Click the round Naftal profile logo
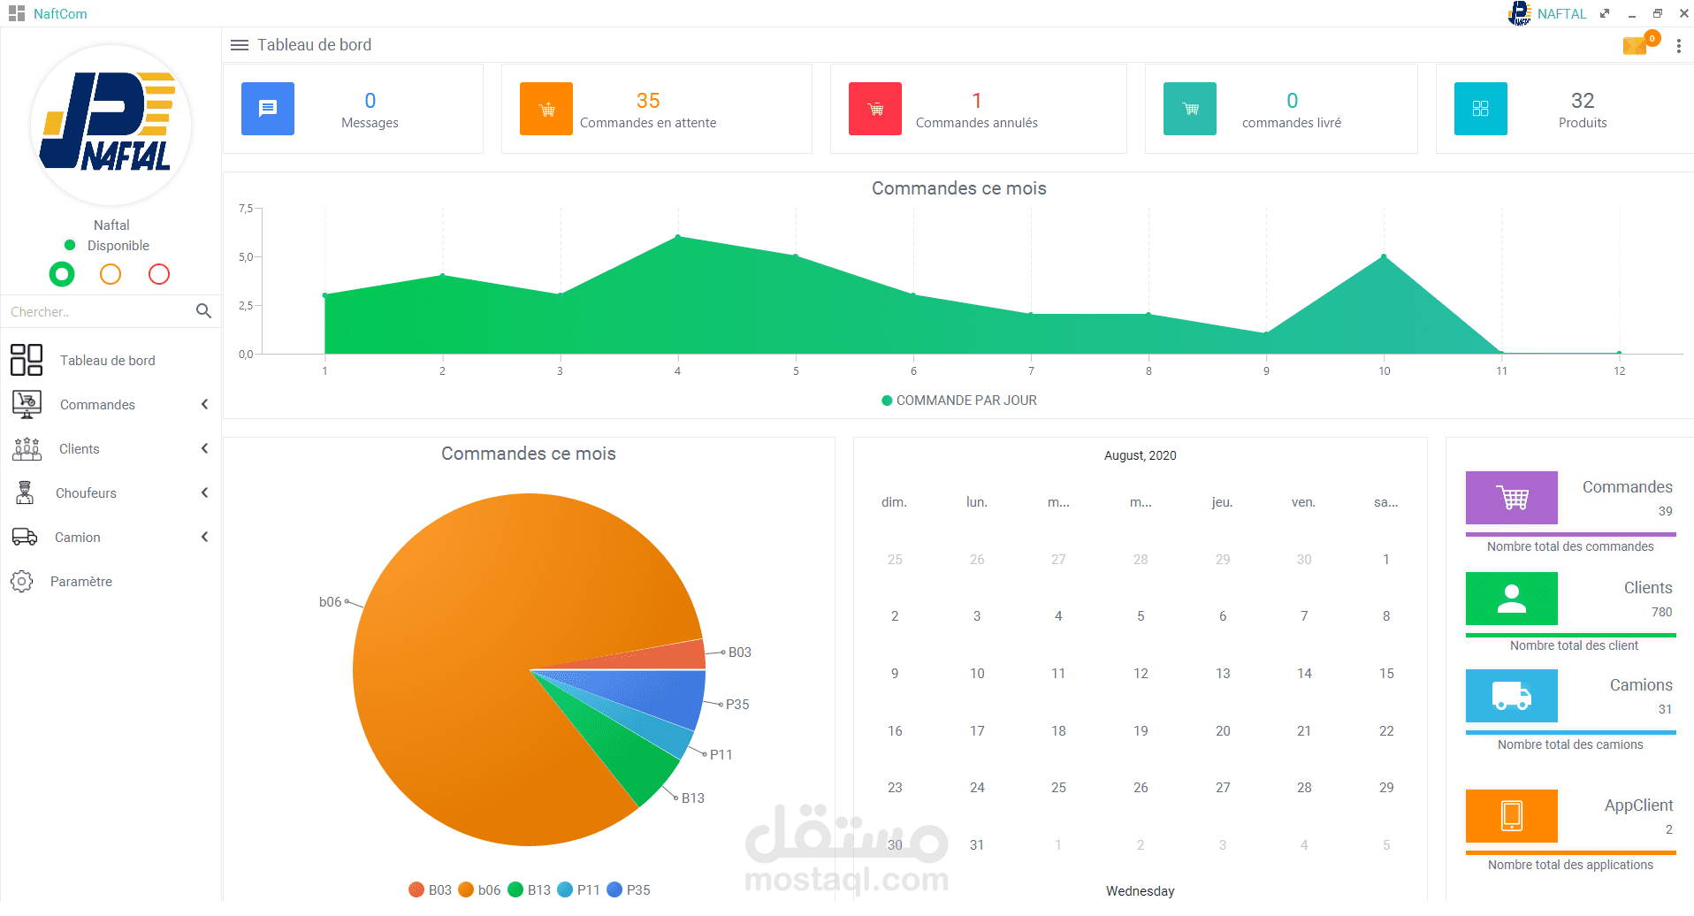The image size is (1694, 916). [111, 125]
